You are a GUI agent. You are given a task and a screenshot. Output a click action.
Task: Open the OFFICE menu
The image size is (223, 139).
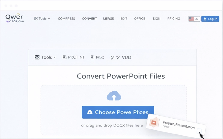140,19
